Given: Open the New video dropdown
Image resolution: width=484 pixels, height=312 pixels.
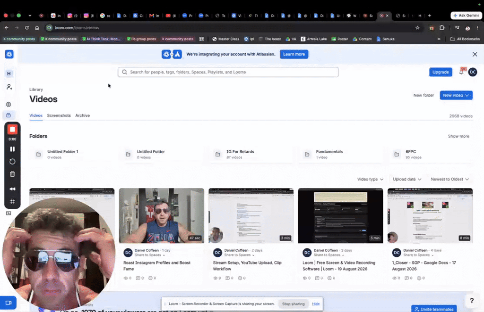Looking at the screenshot, I should pyautogui.click(x=456, y=95).
